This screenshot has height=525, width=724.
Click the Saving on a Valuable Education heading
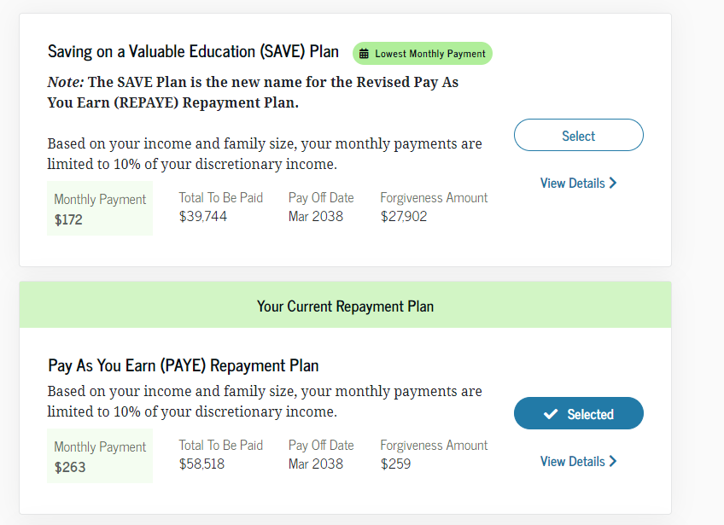pos(193,51)
